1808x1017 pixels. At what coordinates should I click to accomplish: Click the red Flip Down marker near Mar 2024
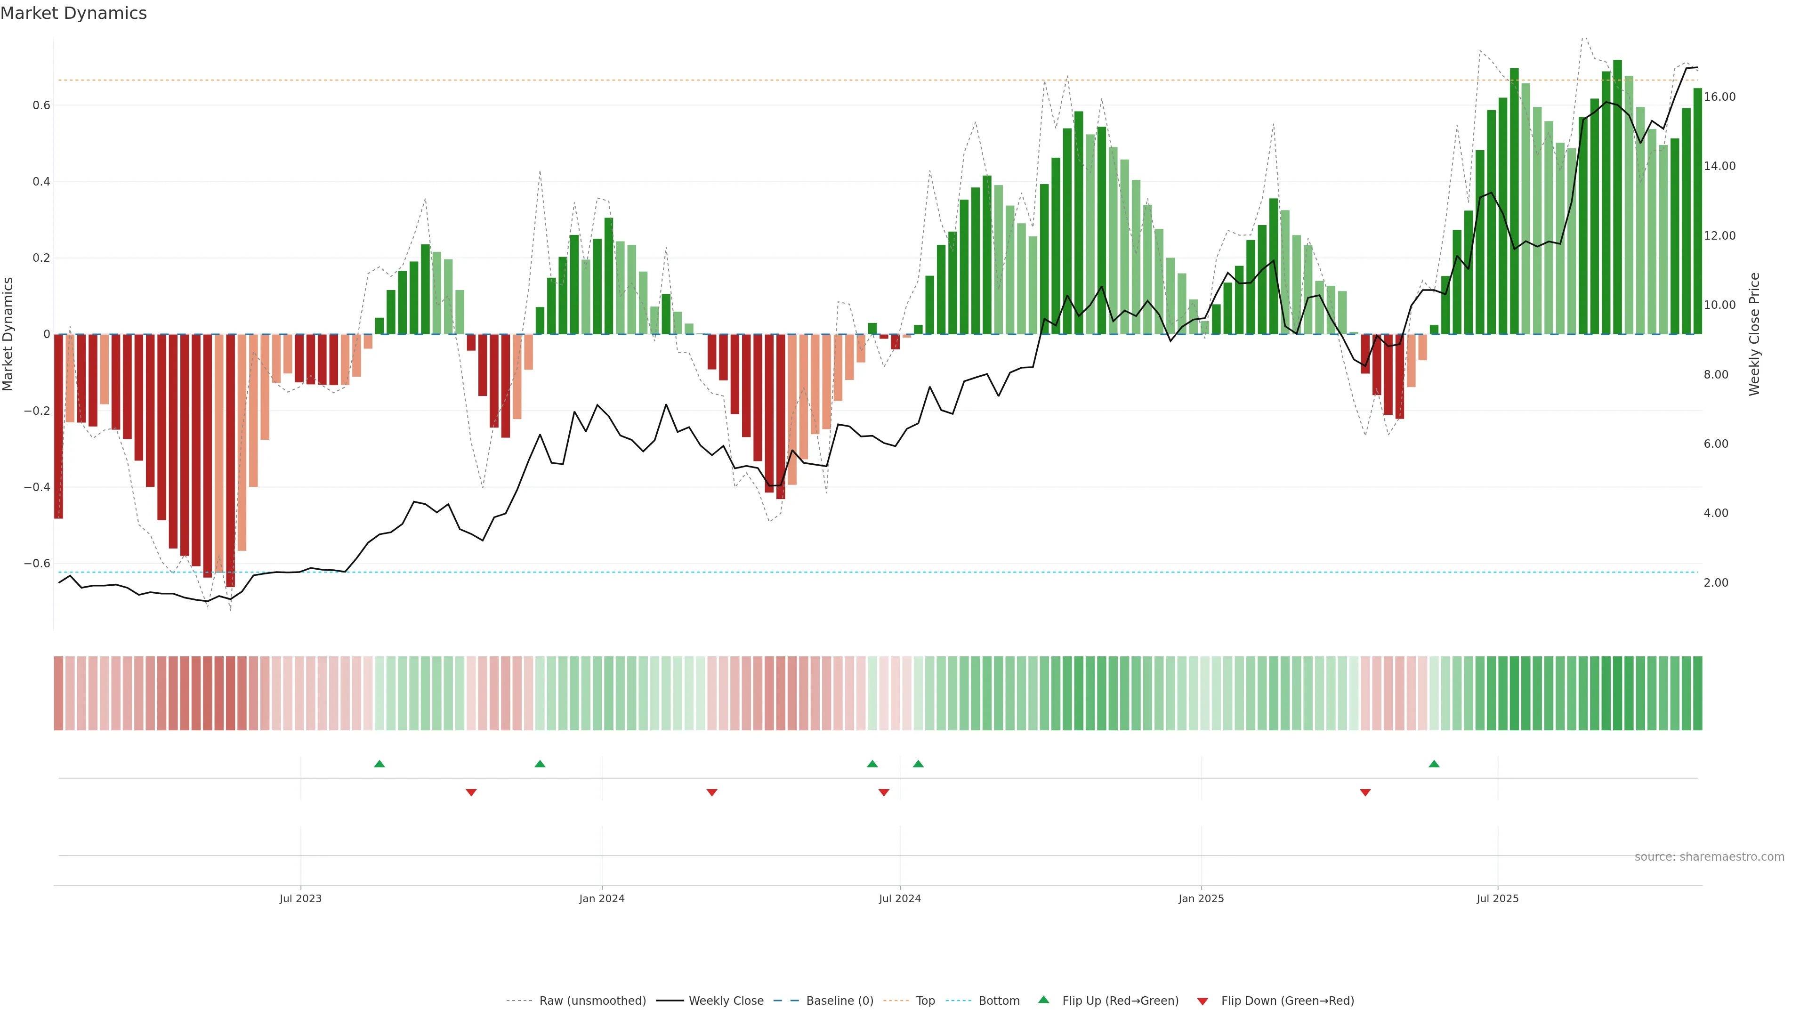click(712, 792)
